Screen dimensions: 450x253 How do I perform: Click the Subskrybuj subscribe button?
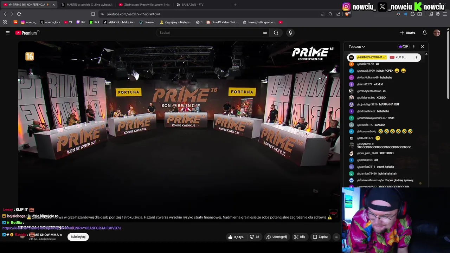pyautogui.click(x=78, y=237)
